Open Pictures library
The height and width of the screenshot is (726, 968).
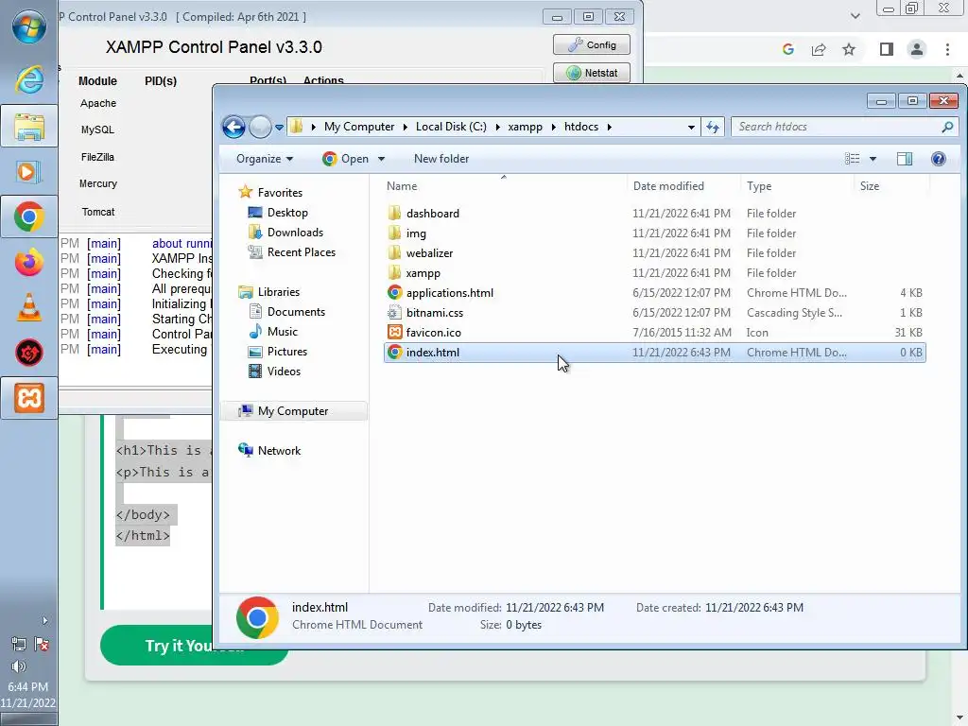pos(287,352)
